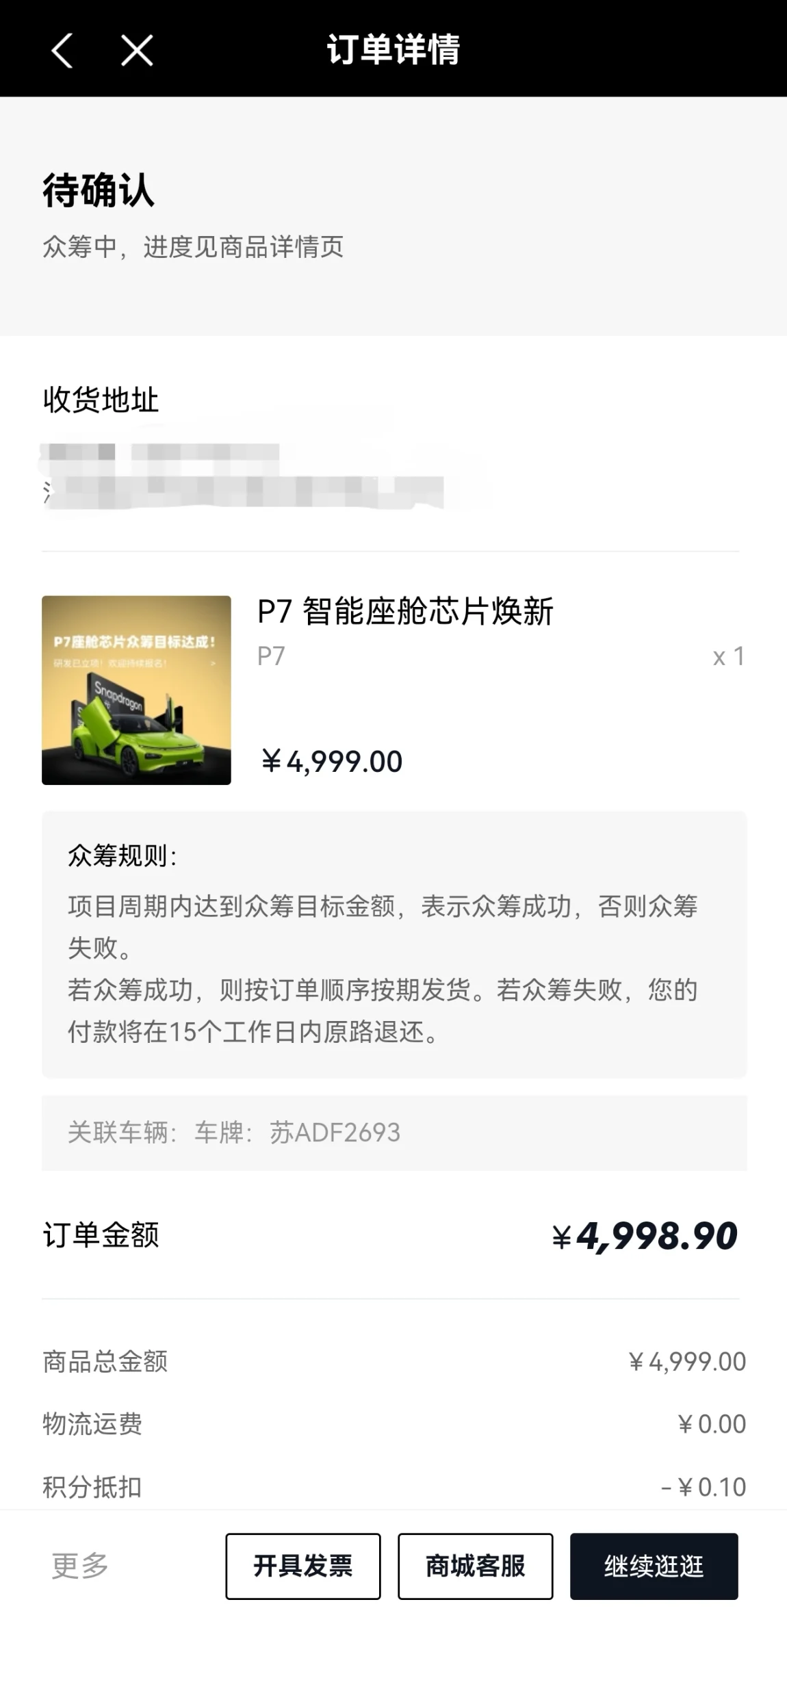Tap the 收货地址 section heading

click(101, 400)
